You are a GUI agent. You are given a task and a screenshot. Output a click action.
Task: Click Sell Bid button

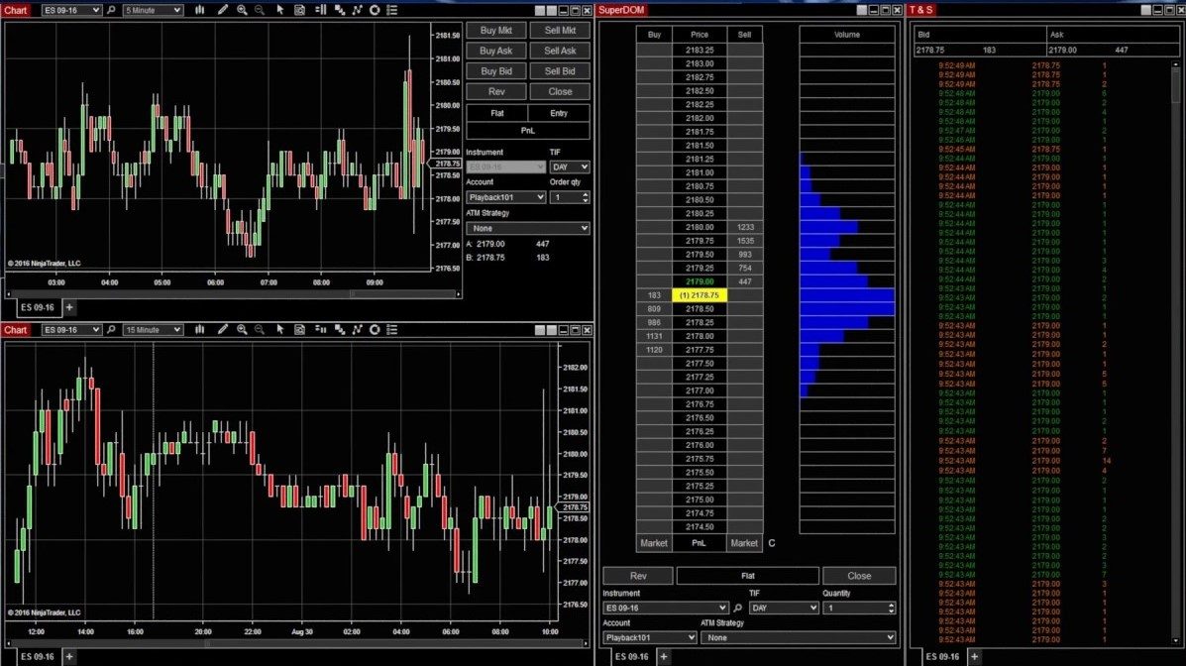pos(560,71)
